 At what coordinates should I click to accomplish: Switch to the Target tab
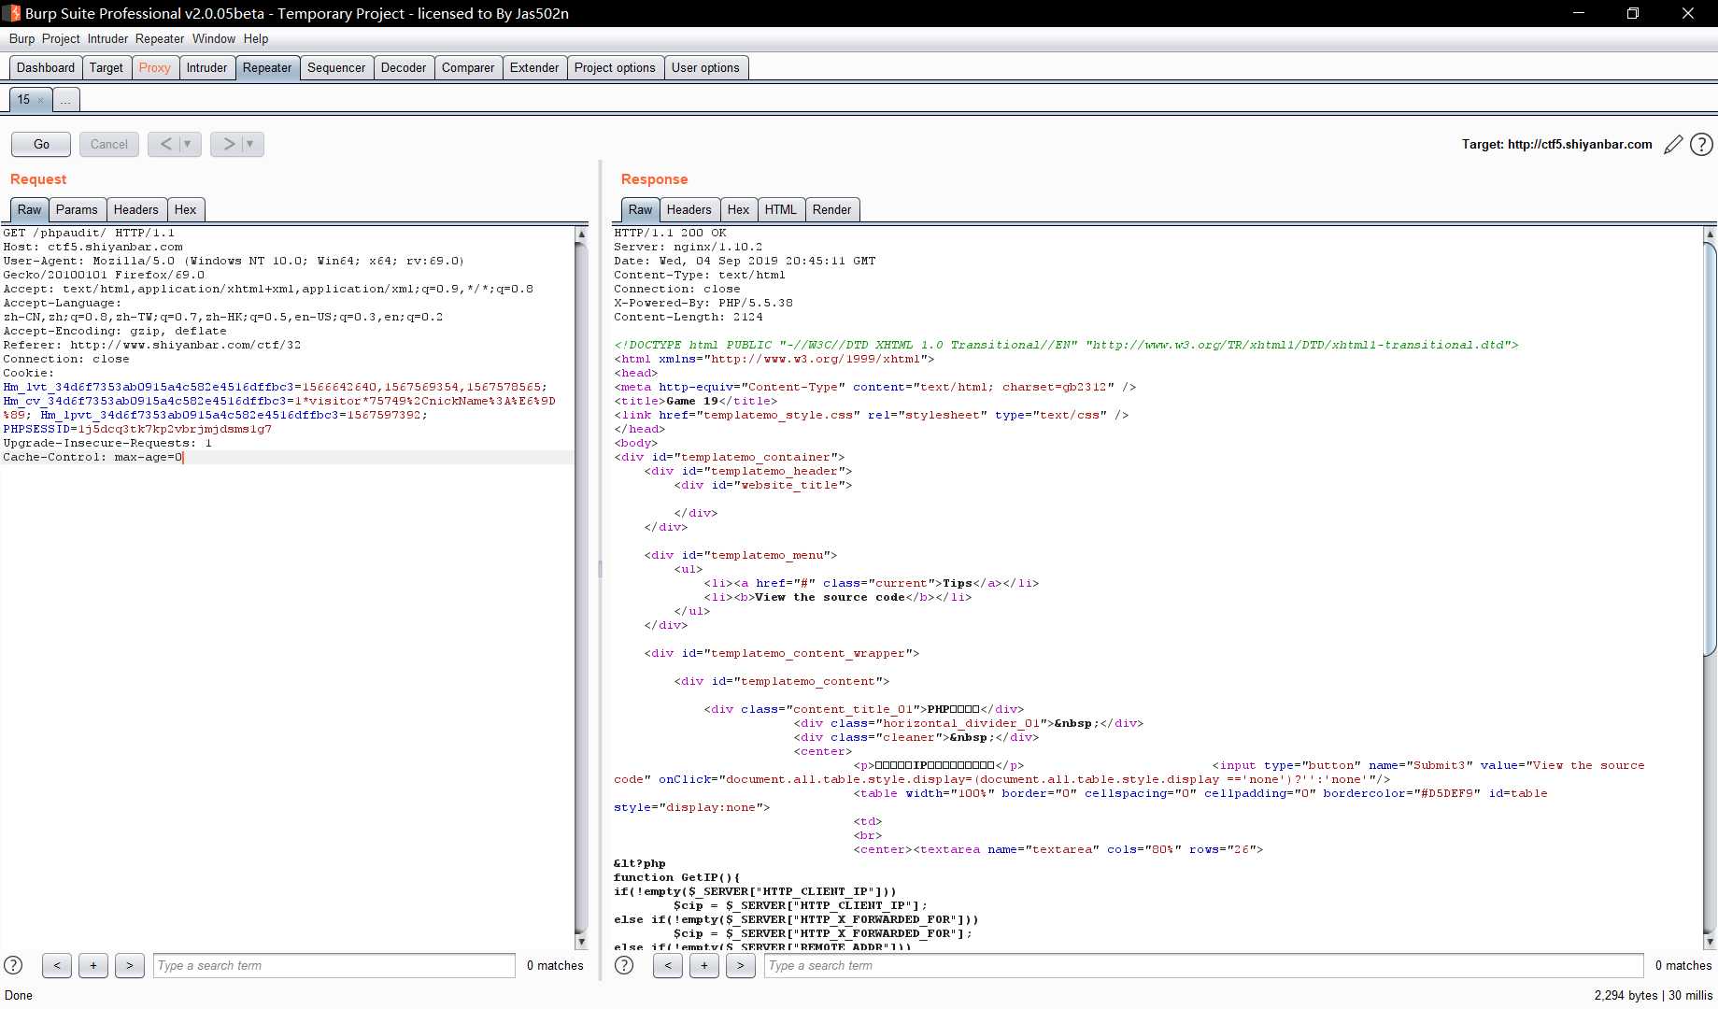point(106,67)
